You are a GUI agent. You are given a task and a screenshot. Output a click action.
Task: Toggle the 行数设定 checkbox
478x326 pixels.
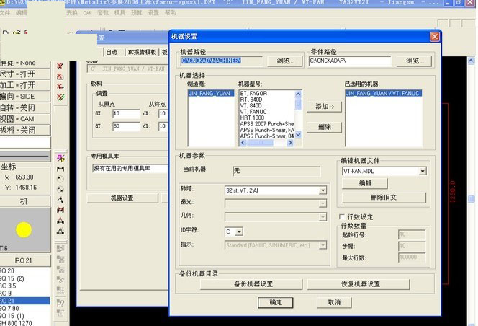(x=342, y=216)
